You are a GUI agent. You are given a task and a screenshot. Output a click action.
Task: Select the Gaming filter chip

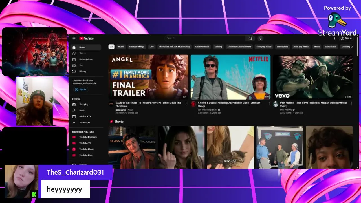[x=218, y=47]
